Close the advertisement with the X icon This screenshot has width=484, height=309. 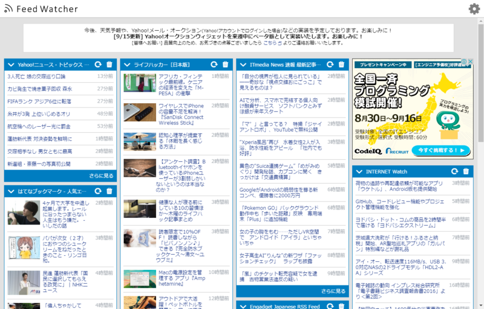pos(471,62)
